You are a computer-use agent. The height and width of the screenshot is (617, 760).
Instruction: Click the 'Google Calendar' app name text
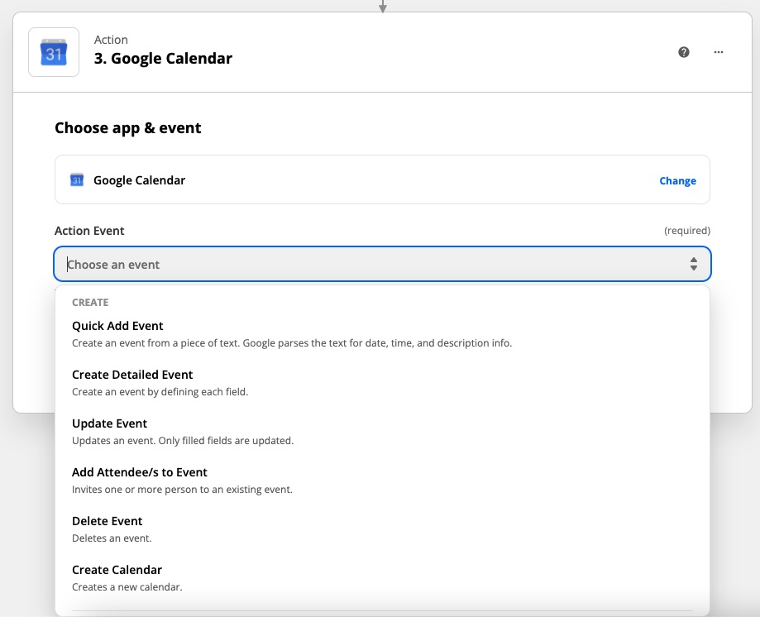pos(140,180)
